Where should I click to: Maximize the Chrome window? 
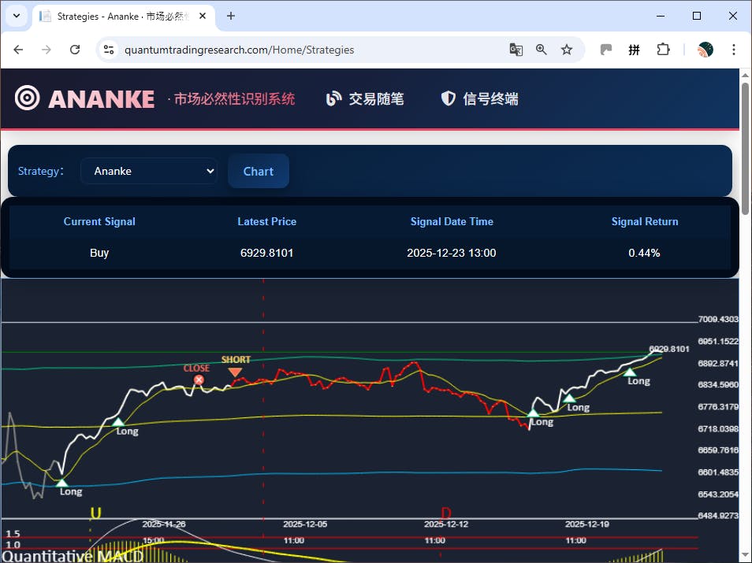pos(697,16)
